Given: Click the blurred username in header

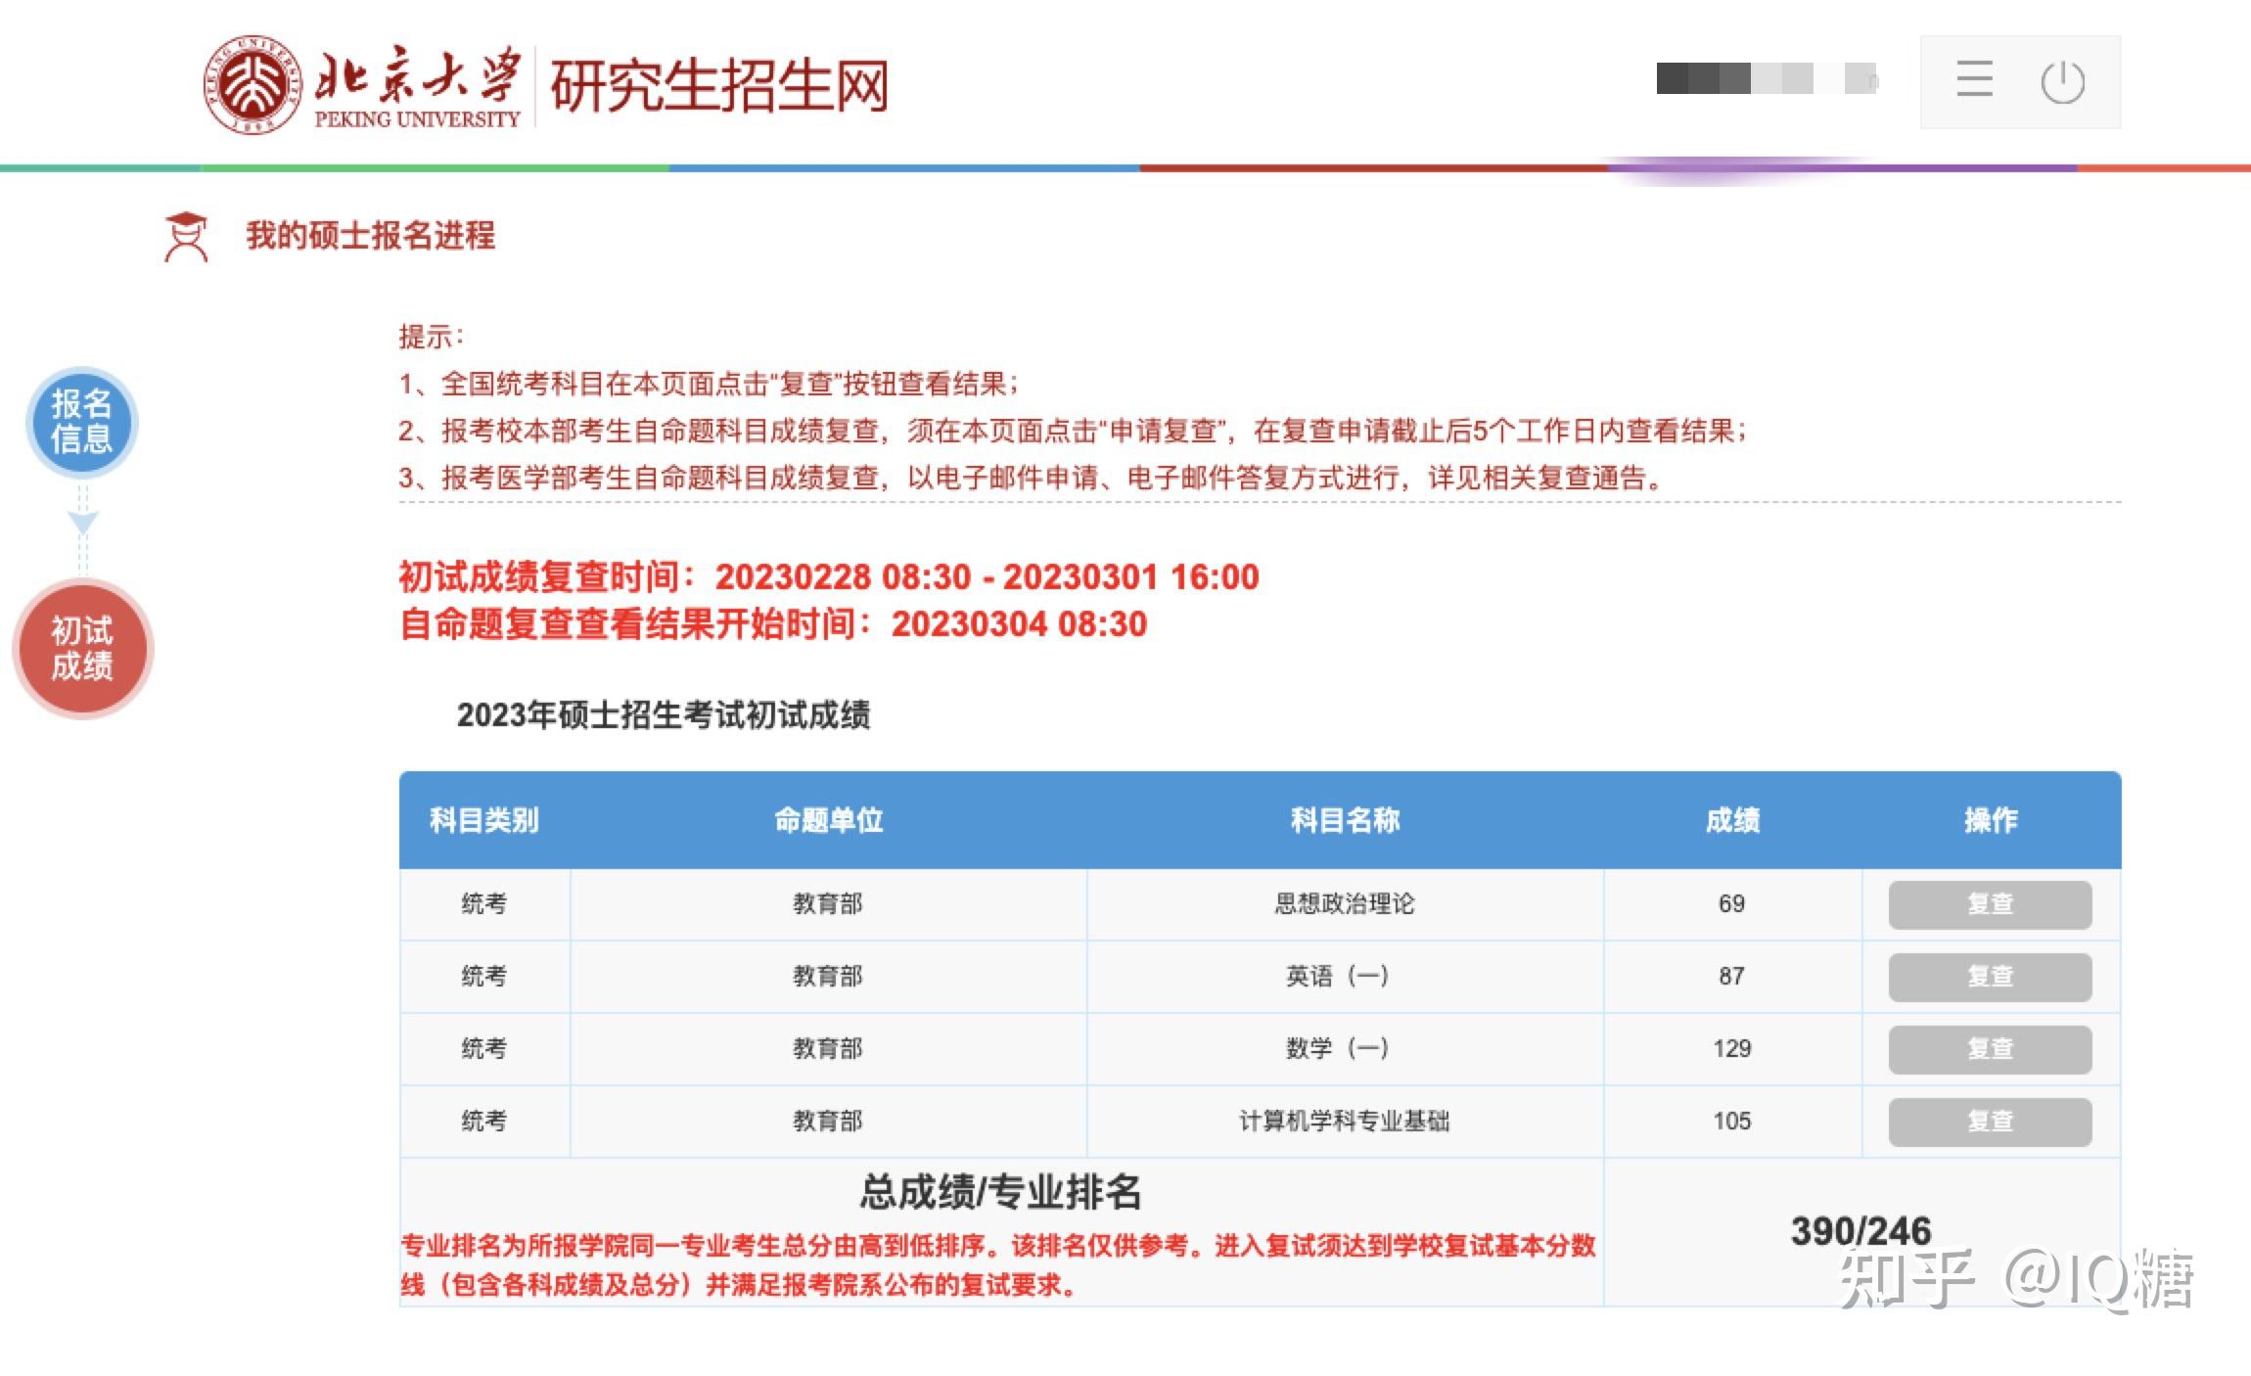Looking at the screenshot, I should (1767, 78).
